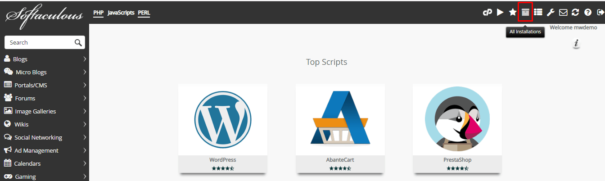
Task: Open the Wikis category label
Action: pos(22,124)
